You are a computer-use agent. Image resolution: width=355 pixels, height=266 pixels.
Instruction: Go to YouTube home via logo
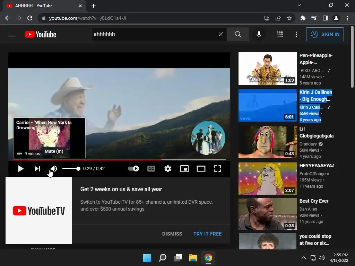41,34
